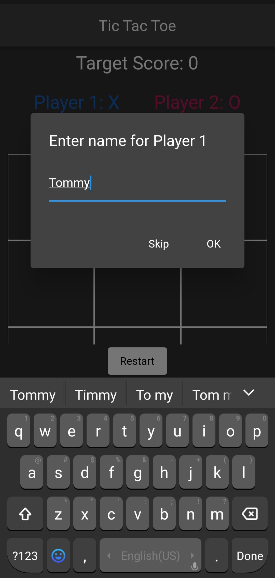Tap the letter m key
This screenshot has width=275, height=578.
217,514
